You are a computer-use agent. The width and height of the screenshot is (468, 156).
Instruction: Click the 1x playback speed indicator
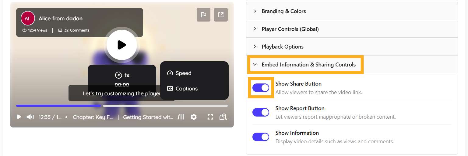[122, 75]
